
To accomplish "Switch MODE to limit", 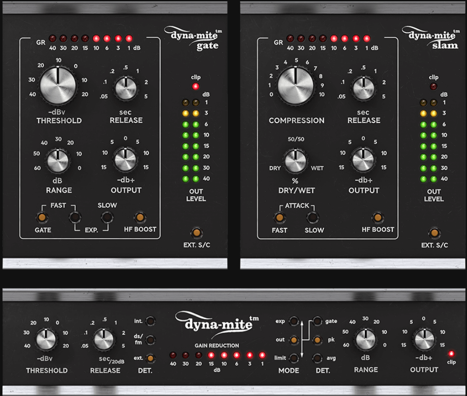I will (294, 358).
